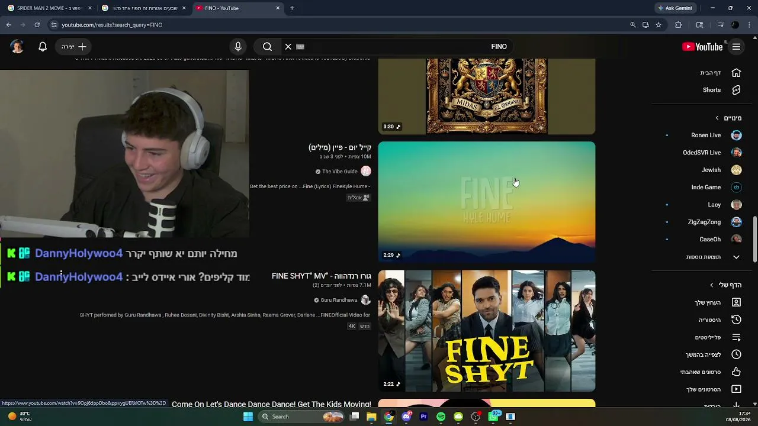Play the FINE SHYT video thumbnail
Viewport: 758px width, 426px height.
487,331
